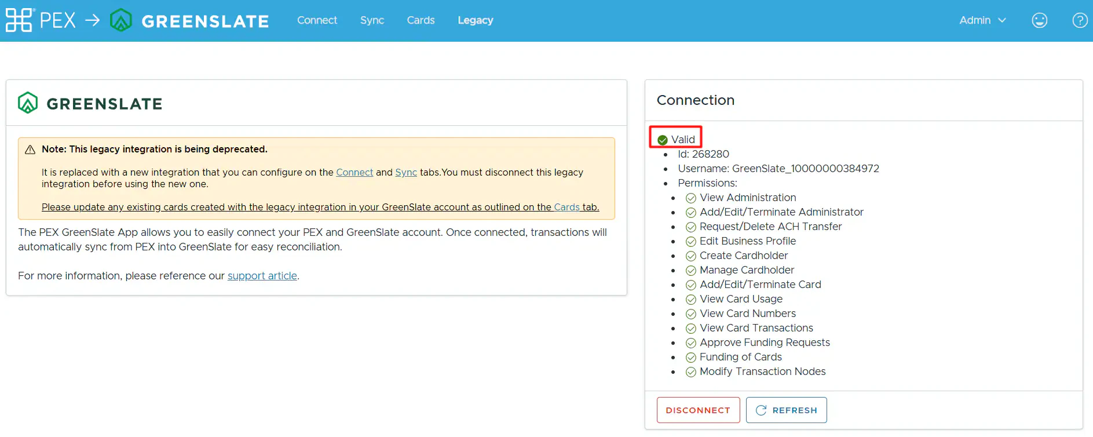Click the checkmark beside Create Cardholder

point(691,256)
